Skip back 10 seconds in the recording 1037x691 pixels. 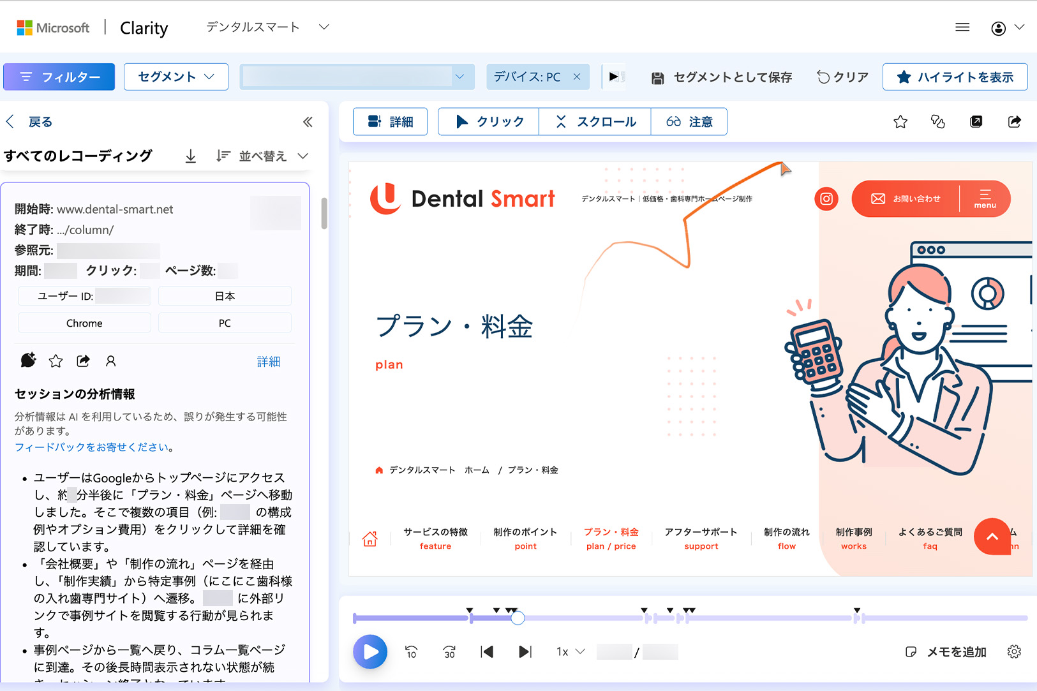point(411,651)
